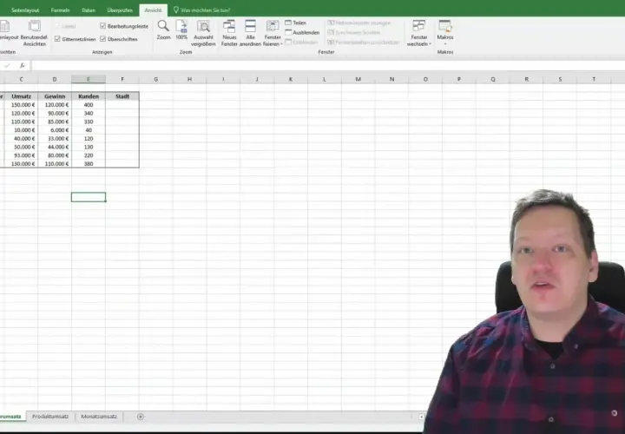Open a Neues Fenster window
The height and width of the screenshot is (434, 625).
(x=229, y=34)
